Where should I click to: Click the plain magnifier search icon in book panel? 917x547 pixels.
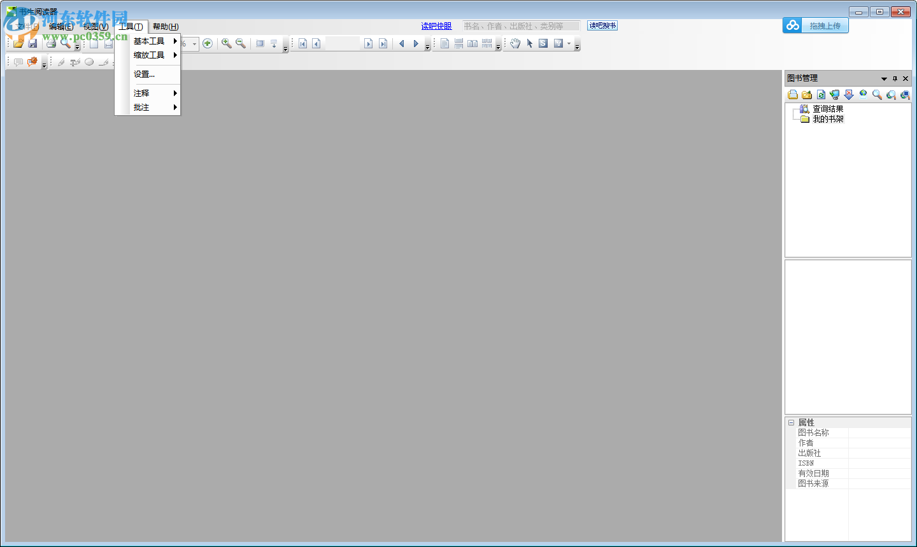click(877, 95)
